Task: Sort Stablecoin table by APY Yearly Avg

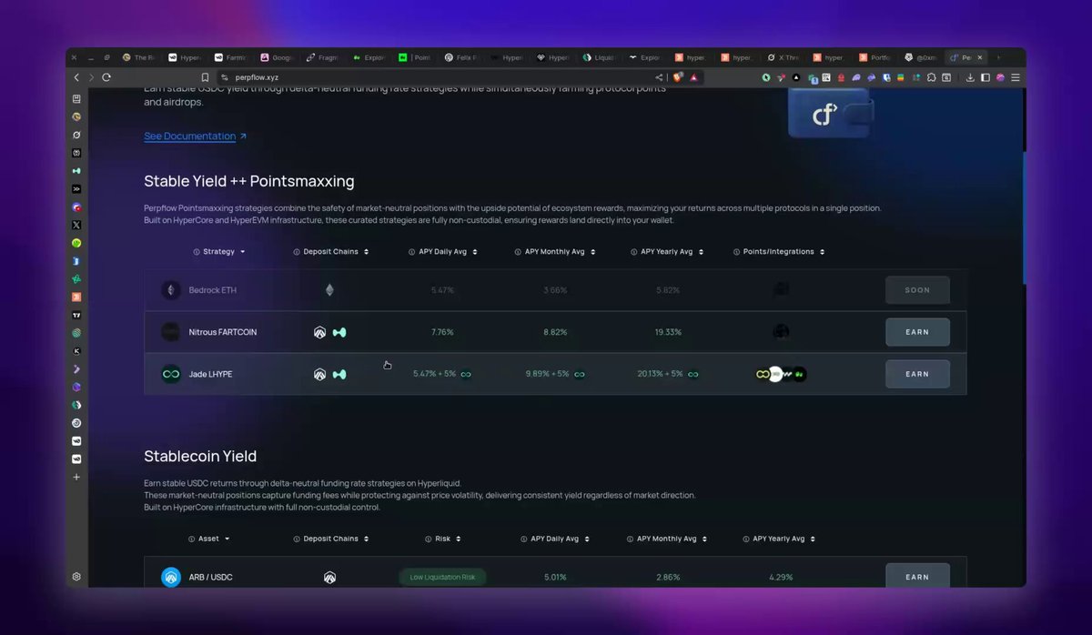Action: [813, 539]
